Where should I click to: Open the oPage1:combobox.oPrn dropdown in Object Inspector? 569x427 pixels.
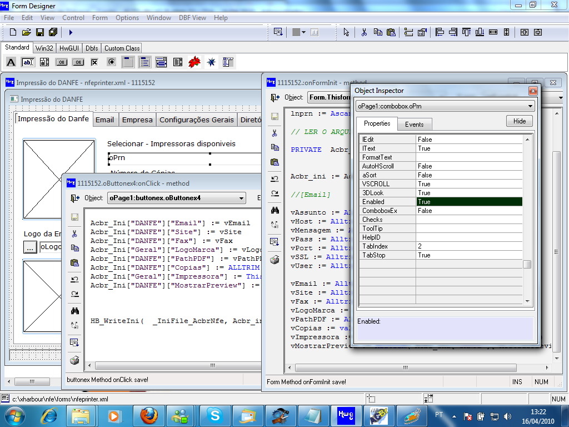click(530, 106)
